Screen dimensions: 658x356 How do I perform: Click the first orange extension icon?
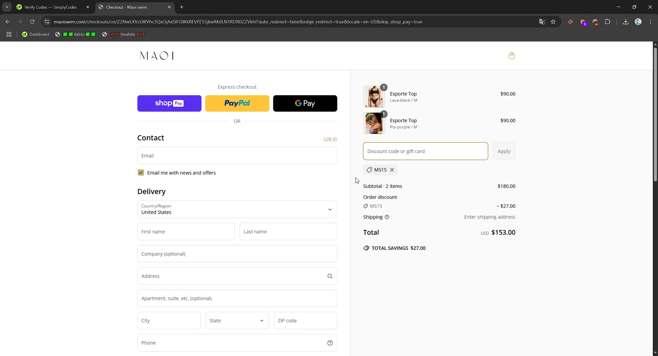[x=570, y=21]
